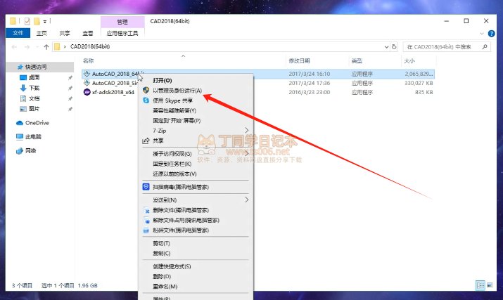Choose 以管理员身份运行(A) from context menu
The image size is (503, 300).
click(177, 91)
